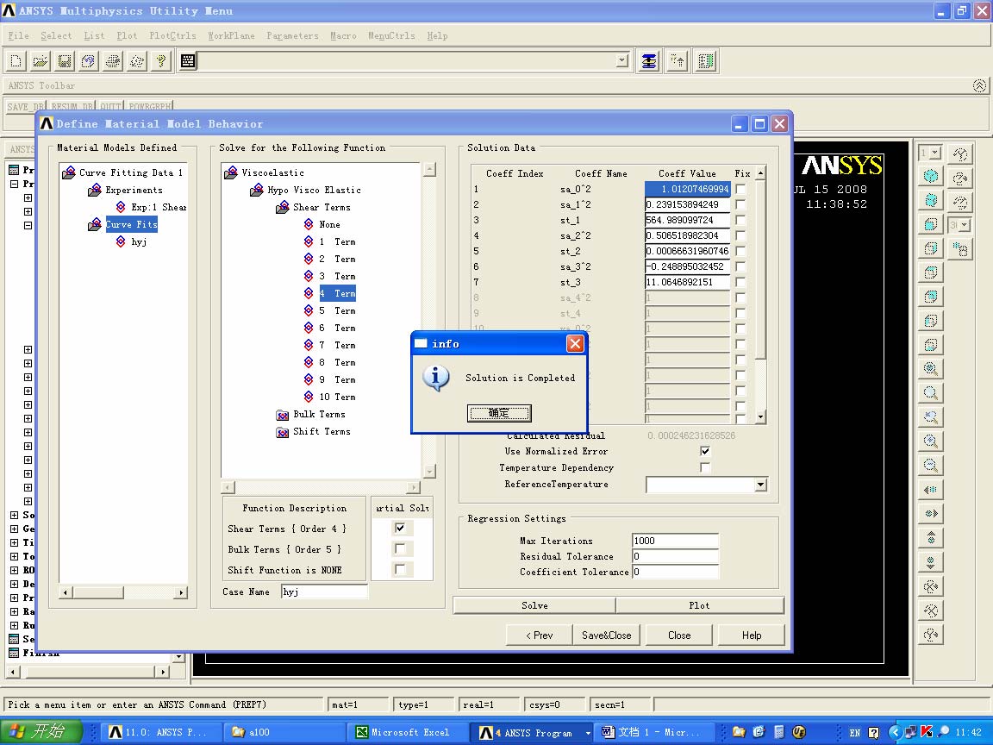Open the ReferenceTemperature dropdown
Screen dimensions: 993x745
click(x=760, y=485)
